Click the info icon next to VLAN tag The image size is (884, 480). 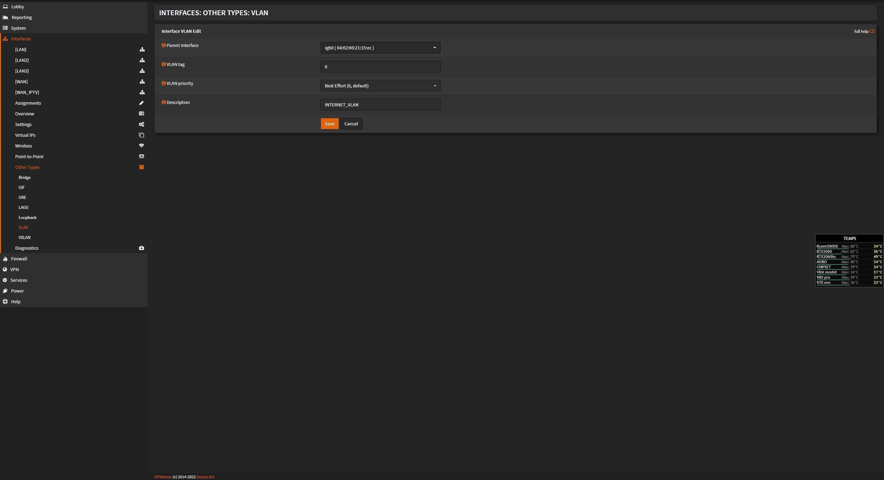tap(164, 64)
